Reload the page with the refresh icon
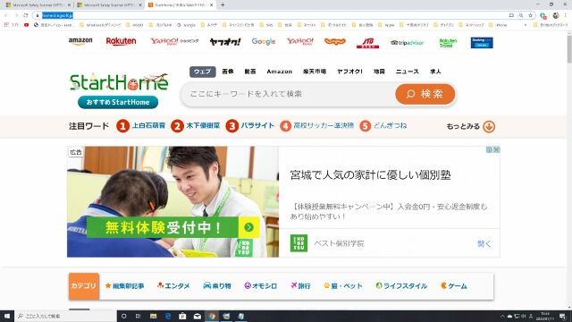 (26, 15)
